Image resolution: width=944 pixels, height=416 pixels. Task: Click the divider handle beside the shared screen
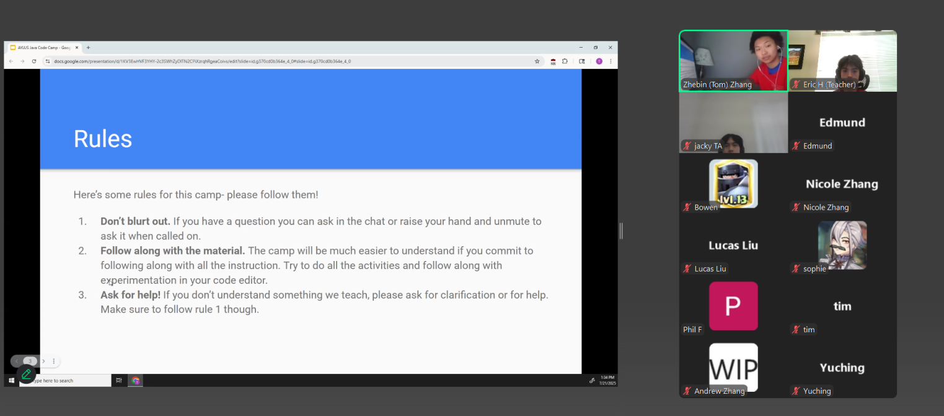pyautogui.click(x=621, y=231)
